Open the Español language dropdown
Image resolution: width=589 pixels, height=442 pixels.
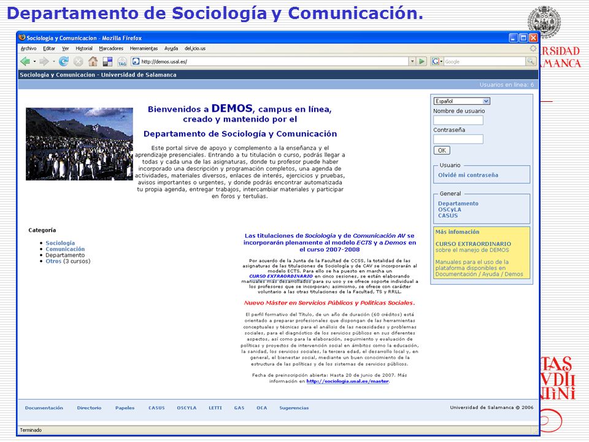pyautogui.click(x=461, y=101)
